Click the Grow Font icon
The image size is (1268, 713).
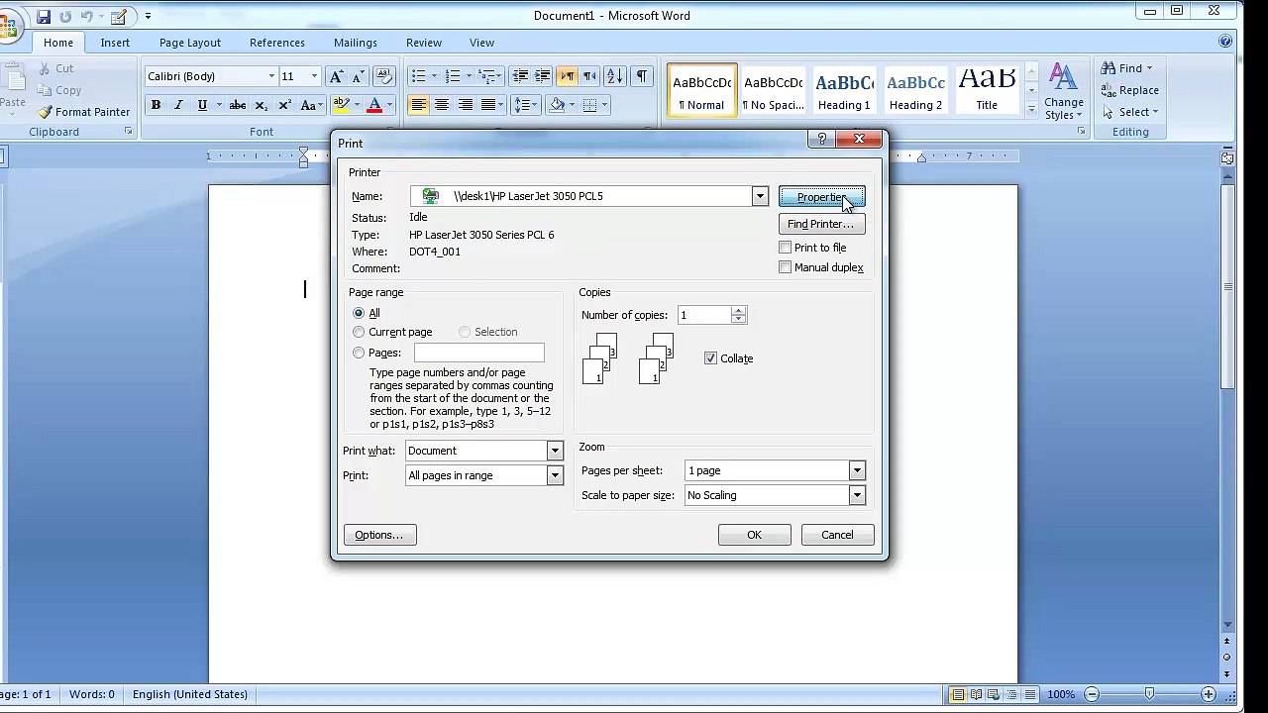pyautogui.click(x=336, y=76)
